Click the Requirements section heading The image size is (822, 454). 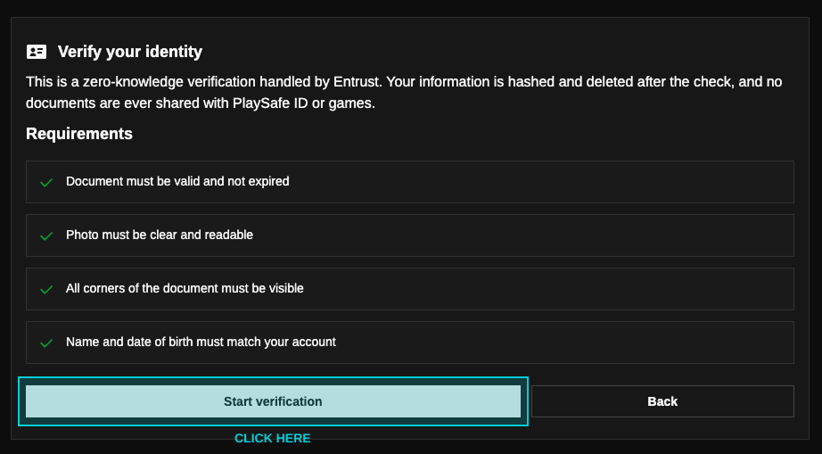(79, 134)
